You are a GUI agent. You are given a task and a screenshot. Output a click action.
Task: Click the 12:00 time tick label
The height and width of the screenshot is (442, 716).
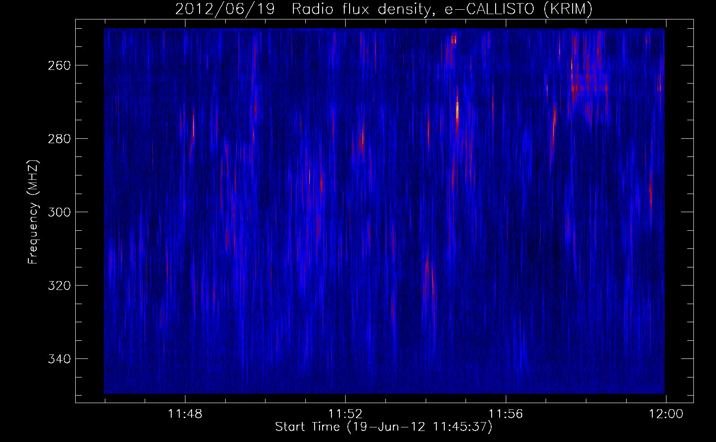click(666, 414)
